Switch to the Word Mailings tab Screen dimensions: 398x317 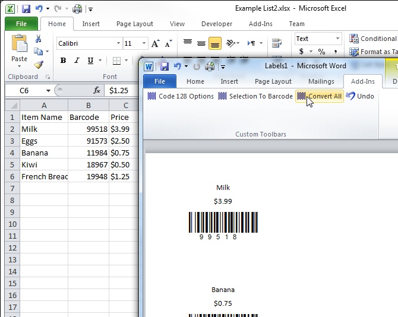click(321, 81)
